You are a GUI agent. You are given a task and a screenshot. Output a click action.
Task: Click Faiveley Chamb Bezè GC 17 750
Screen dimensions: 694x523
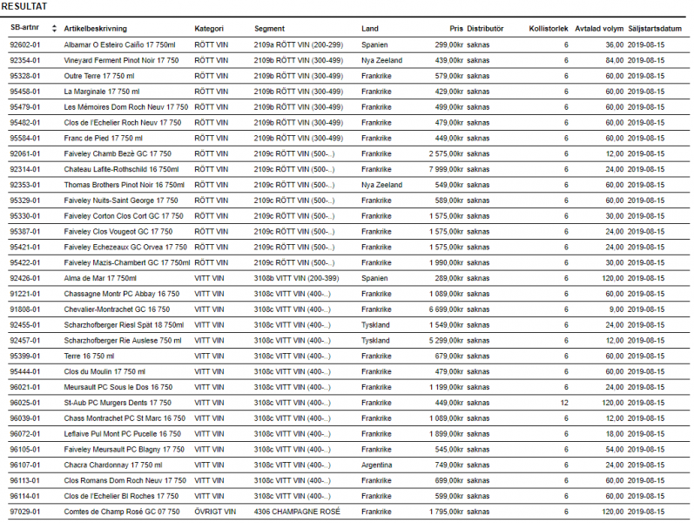click(x=118, y=153)
